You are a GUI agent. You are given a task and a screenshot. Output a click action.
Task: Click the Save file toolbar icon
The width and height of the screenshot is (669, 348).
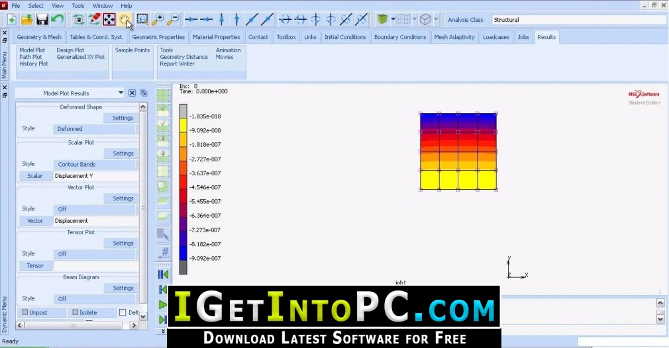coord(42,20)
